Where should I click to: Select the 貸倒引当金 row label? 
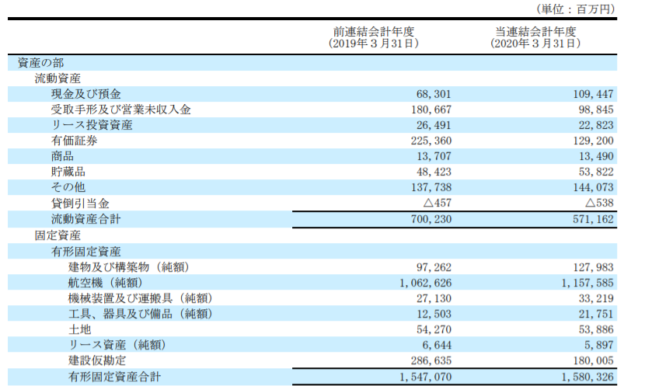pos(80,203)
